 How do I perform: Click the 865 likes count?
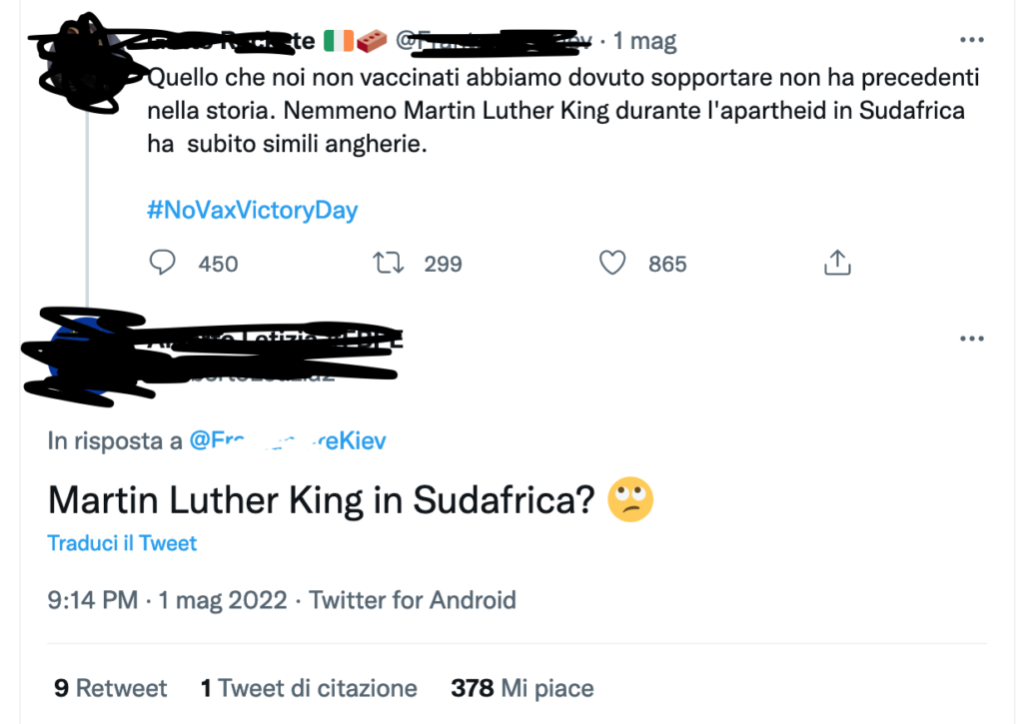tap(667, 264)
